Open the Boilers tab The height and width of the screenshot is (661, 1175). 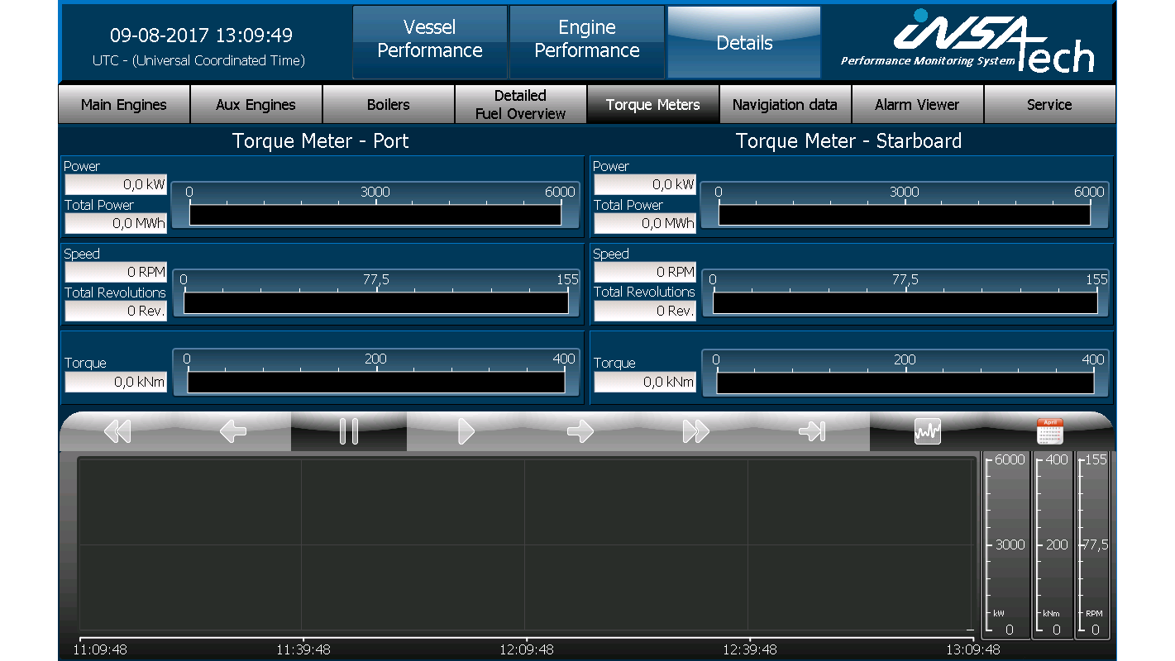click(388, 104)
